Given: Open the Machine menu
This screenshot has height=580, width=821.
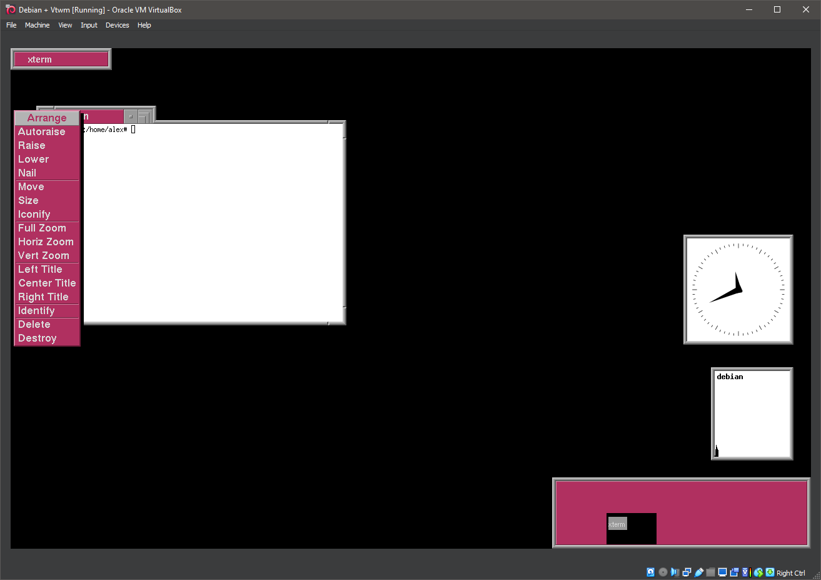Looking at the screenshot, I should pyautogui.click(x=38, y=25).
